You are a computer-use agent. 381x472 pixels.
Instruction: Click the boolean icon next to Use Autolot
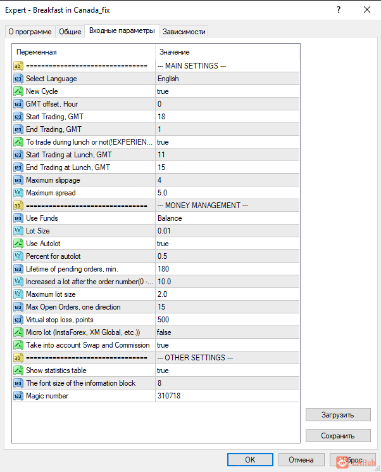click(18, 244)
